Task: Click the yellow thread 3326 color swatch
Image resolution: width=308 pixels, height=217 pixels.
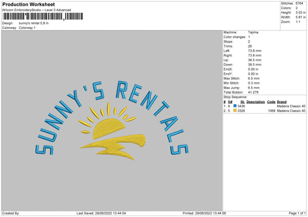Action: pyautogui.click(x=235, y=111)
